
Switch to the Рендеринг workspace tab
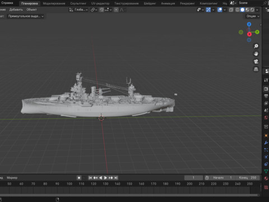click(187, 3)
